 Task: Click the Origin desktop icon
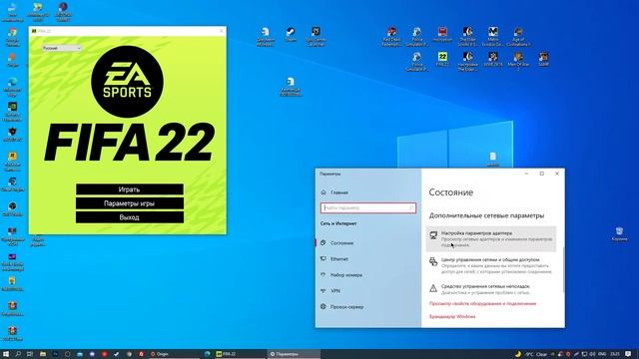(x=12, y=60)
